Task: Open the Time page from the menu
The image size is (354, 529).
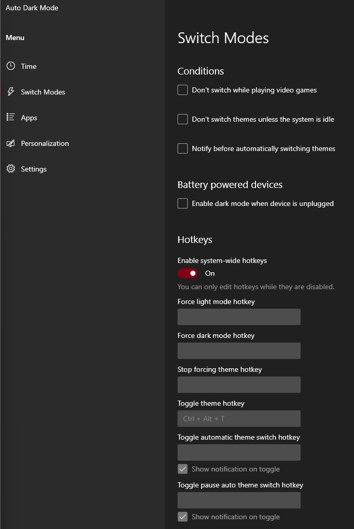Action: click(29, 66)
